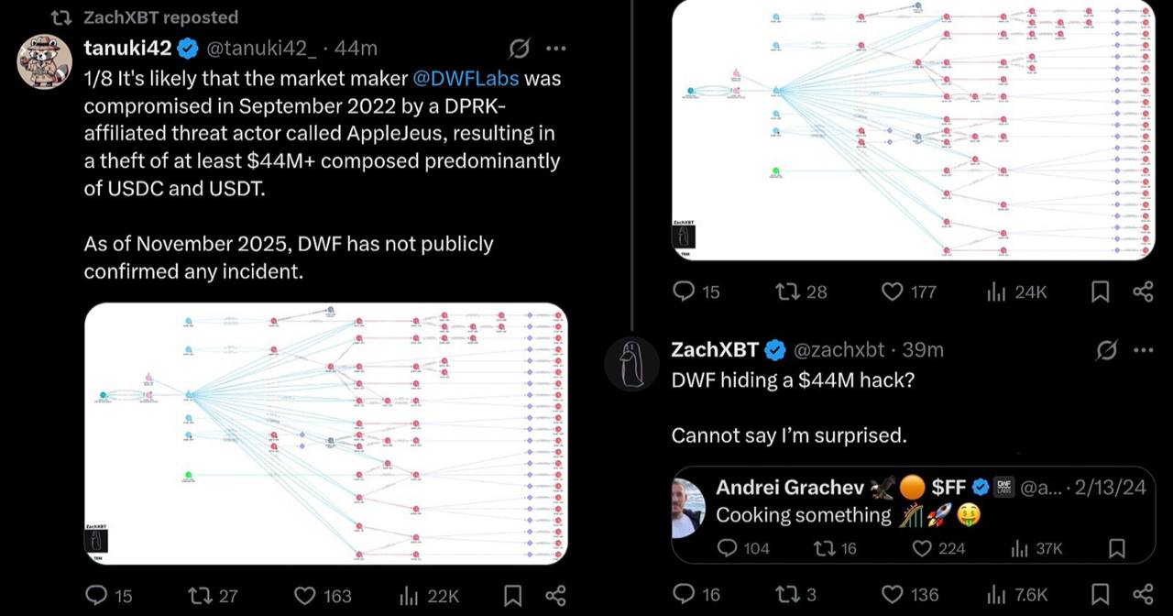The width and height of the screenshot is (1173, 616).
Task: Open the @DWFLabs mention link
Action: coord(460,78)
